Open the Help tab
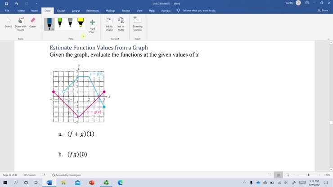 [152, 11]
